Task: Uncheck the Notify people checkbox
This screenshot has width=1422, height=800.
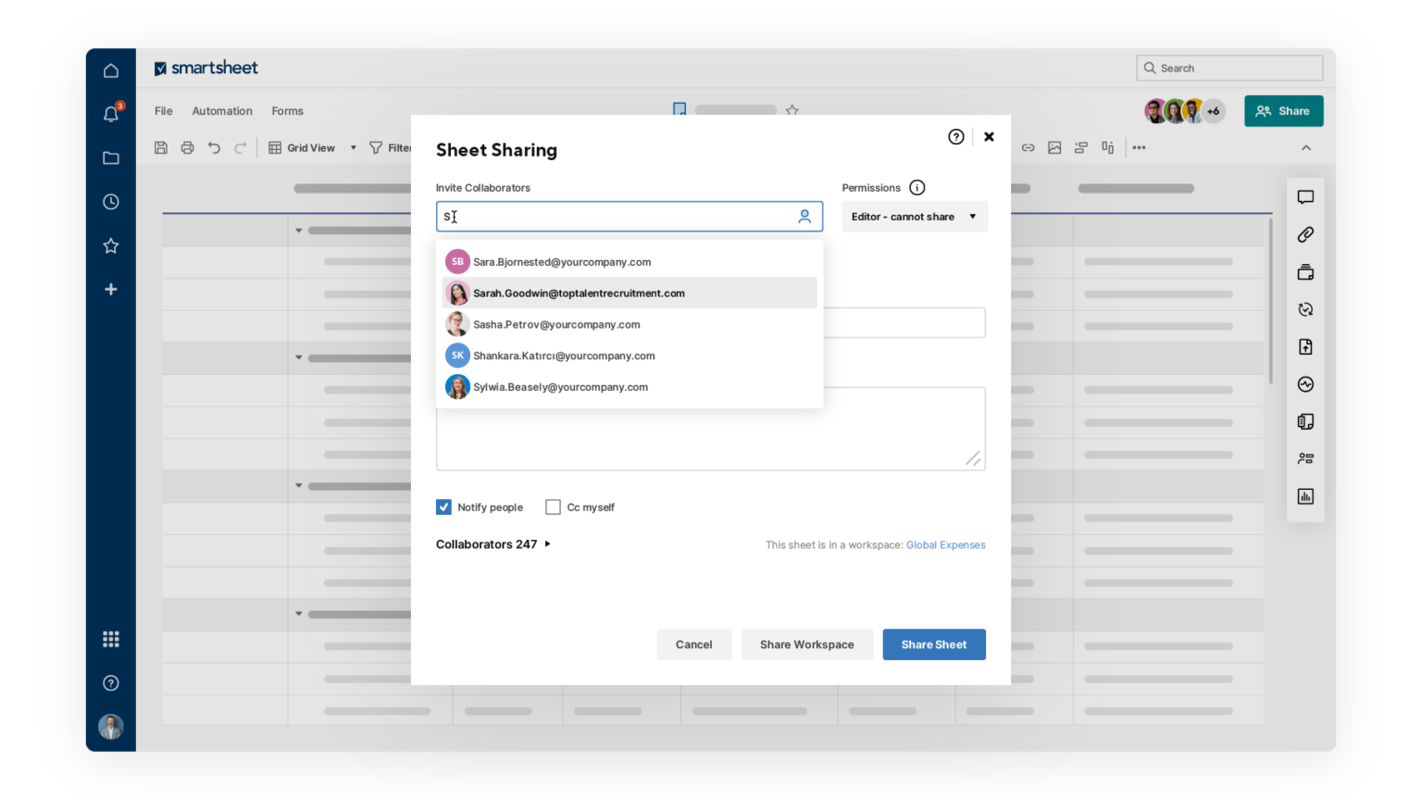Action: click(443, 506)
